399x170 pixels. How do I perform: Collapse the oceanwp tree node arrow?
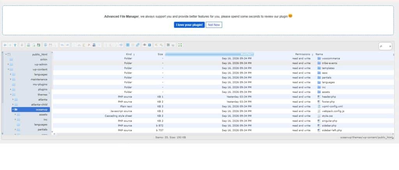point(13,110)
